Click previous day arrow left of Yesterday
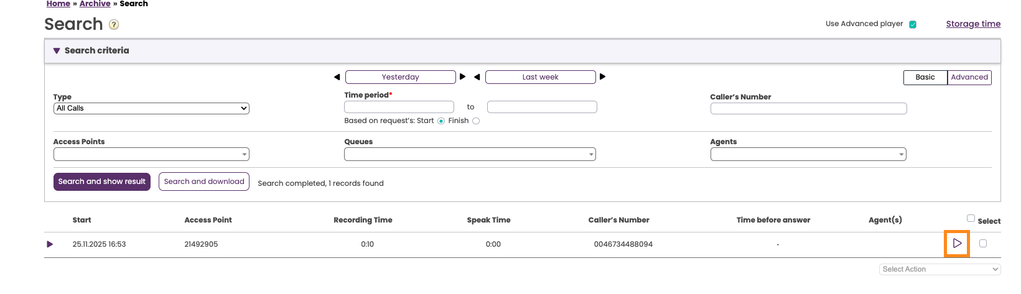Image resolution: width=1021 pixels, height=294 pixels. (x=337, y=77)
